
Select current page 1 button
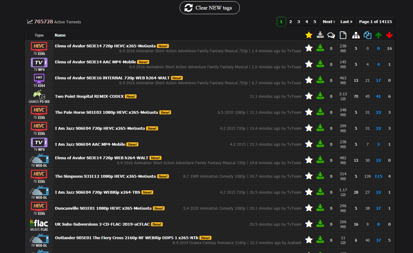click(x=281, y=22)
